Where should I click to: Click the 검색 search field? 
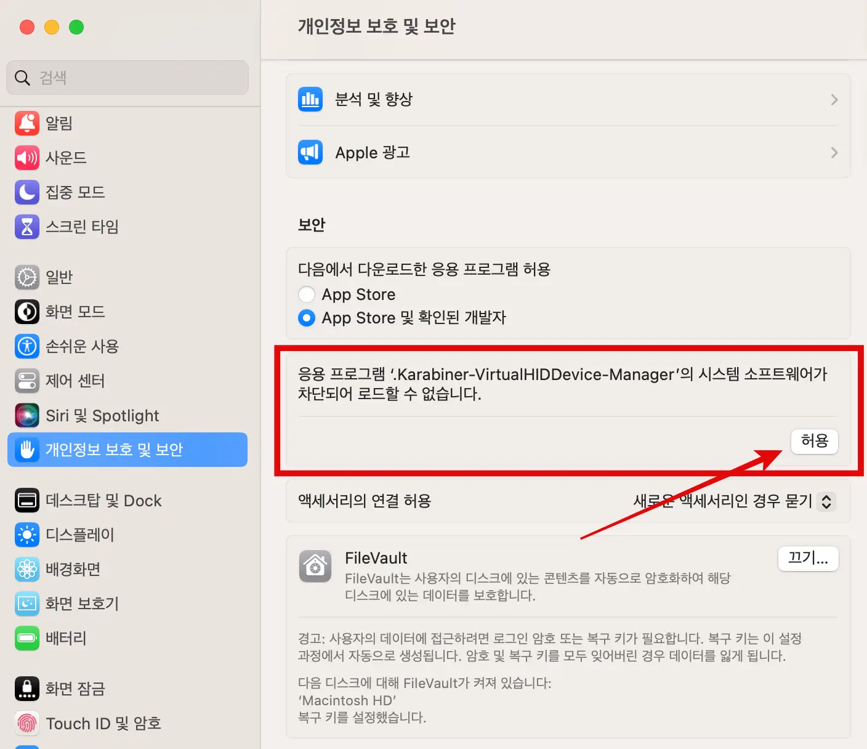pyautogui.click(x=127, y=78)
